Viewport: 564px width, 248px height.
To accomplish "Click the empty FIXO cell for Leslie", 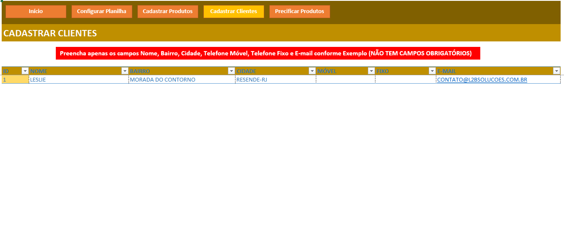I will tap(405, 79).
